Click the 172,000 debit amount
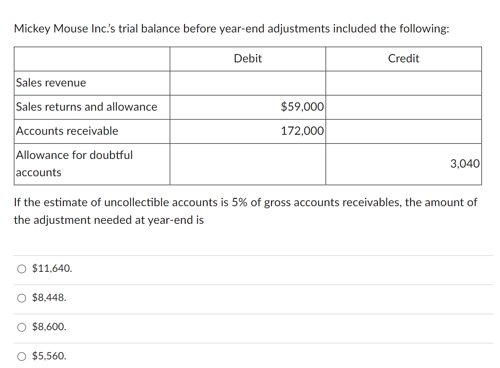Screen dimensions: 500x368 [x=302, y=131]
